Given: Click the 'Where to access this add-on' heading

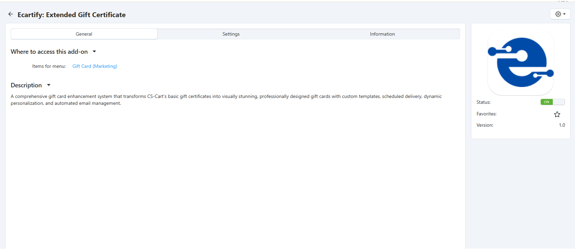Looking at the screenshot, I should tap(49, 52).
